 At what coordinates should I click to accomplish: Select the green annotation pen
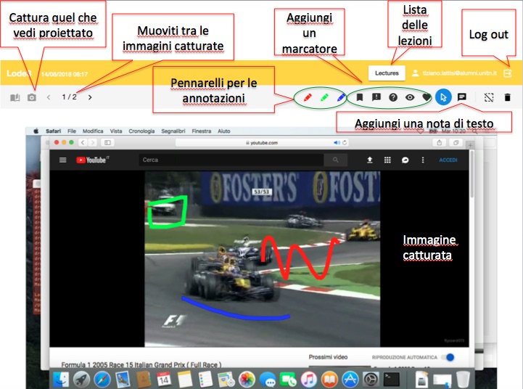point(324,97)
